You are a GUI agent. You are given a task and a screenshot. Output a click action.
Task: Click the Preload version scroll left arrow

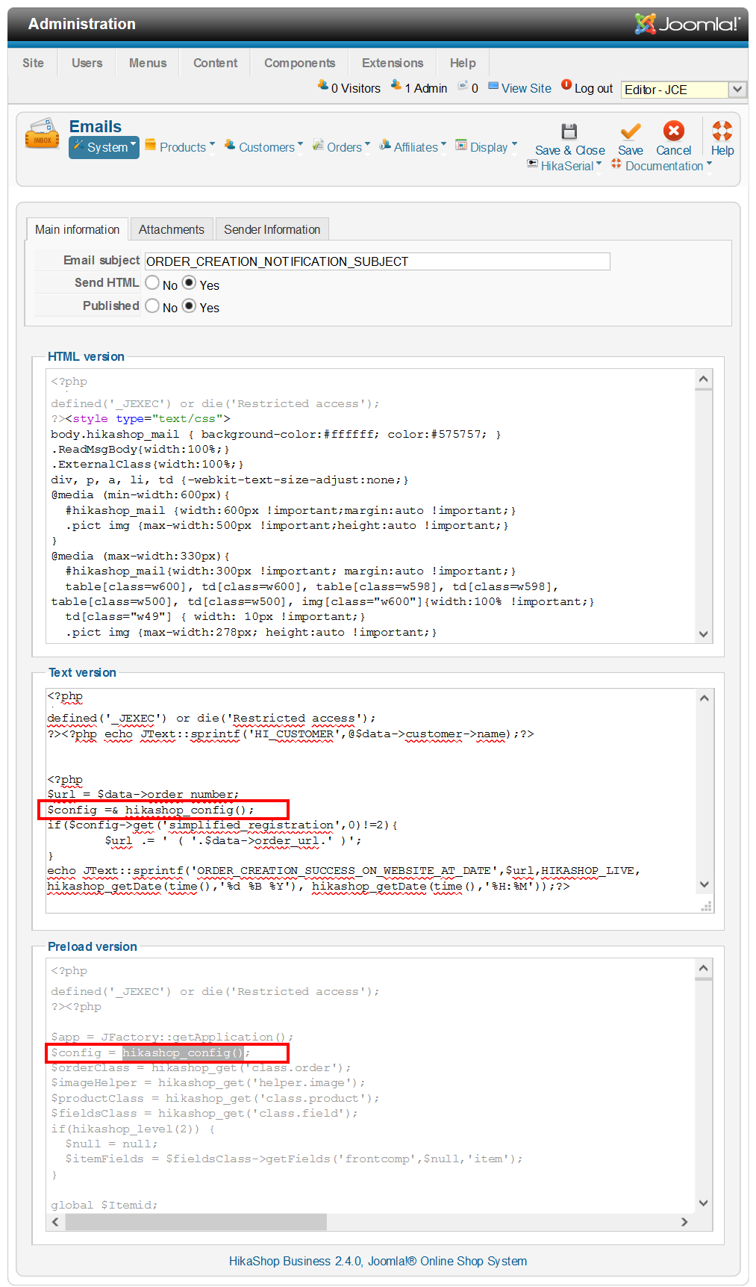[55, 1222]
